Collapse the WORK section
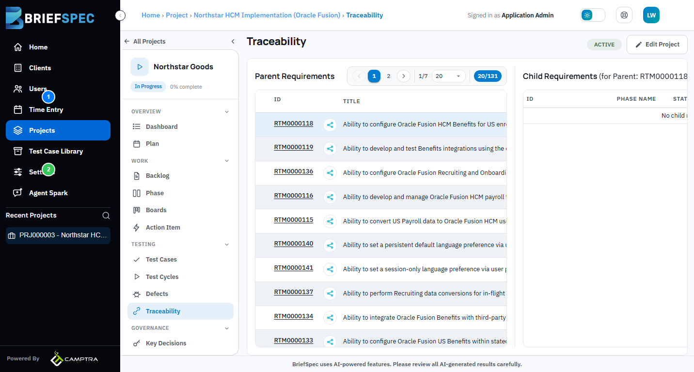694x372 pixels. click(x=227, y=161)
